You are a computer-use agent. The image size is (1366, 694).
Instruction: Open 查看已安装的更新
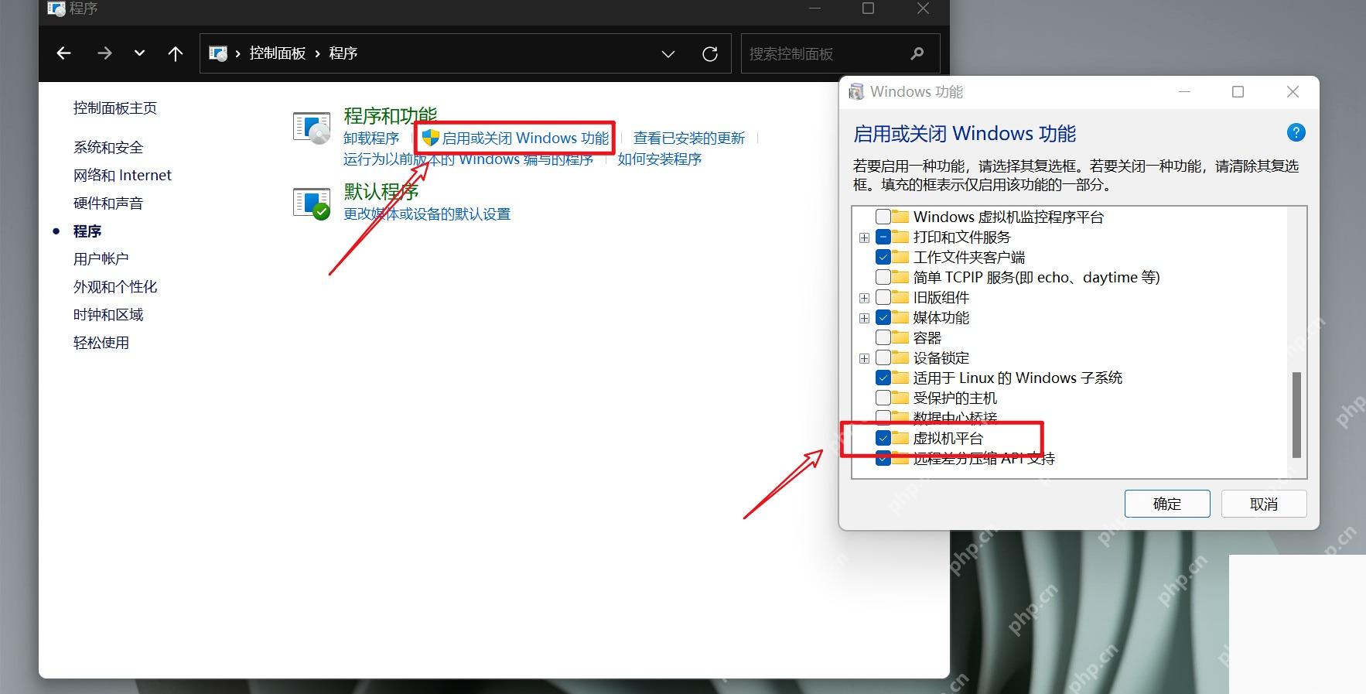[x=689, y=138]
